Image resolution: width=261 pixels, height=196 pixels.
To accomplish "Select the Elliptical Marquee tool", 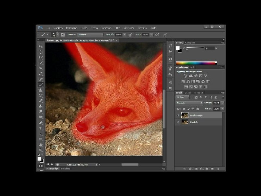I will 41,52.
